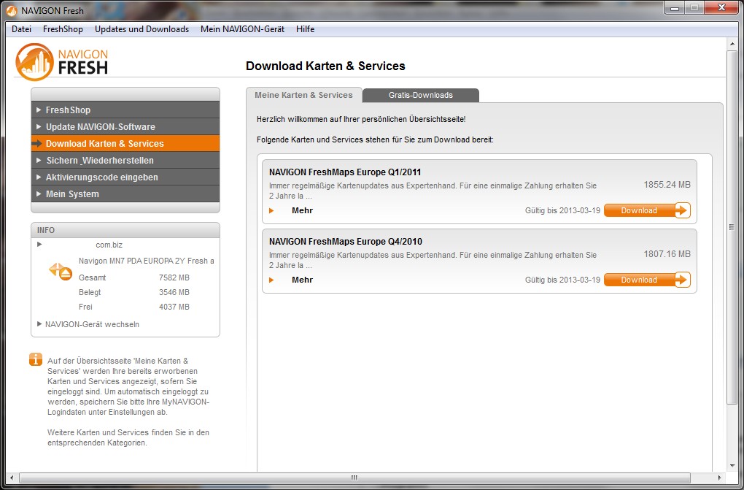Click the Download Karten & Services page heading

(325, 66)
